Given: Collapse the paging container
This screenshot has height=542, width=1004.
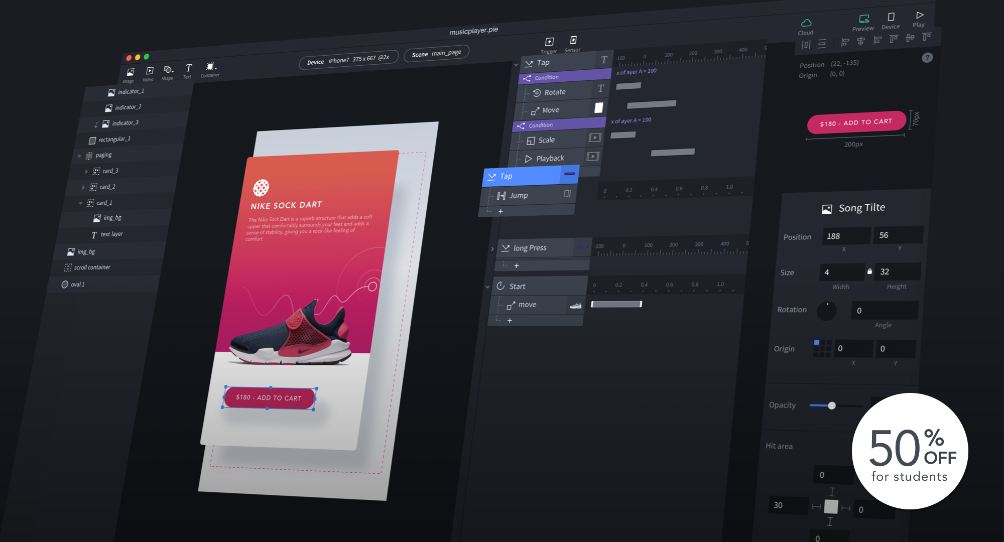Looking at the screenshot, I should point(79,156).
